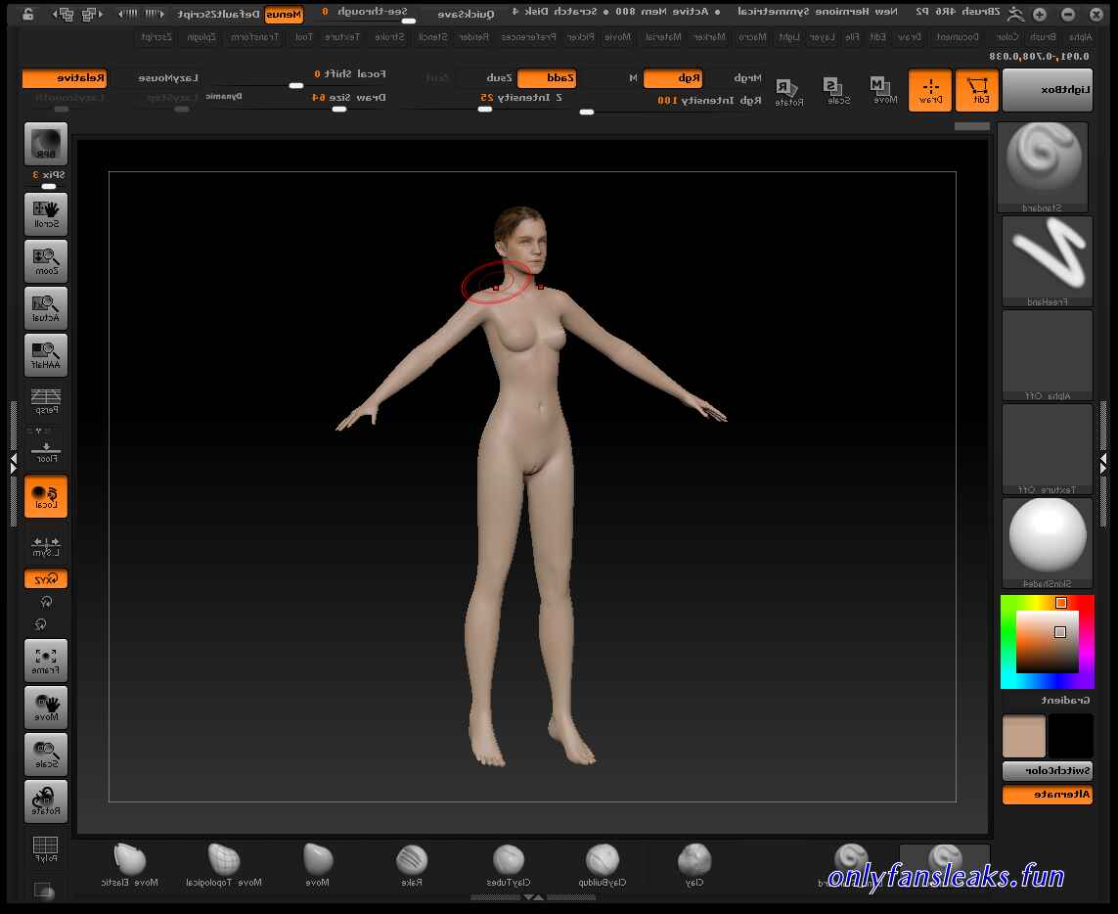Switch to Scale transpose mode icon
Viewport: 1118px width, 914px height.
coord(836,90)
